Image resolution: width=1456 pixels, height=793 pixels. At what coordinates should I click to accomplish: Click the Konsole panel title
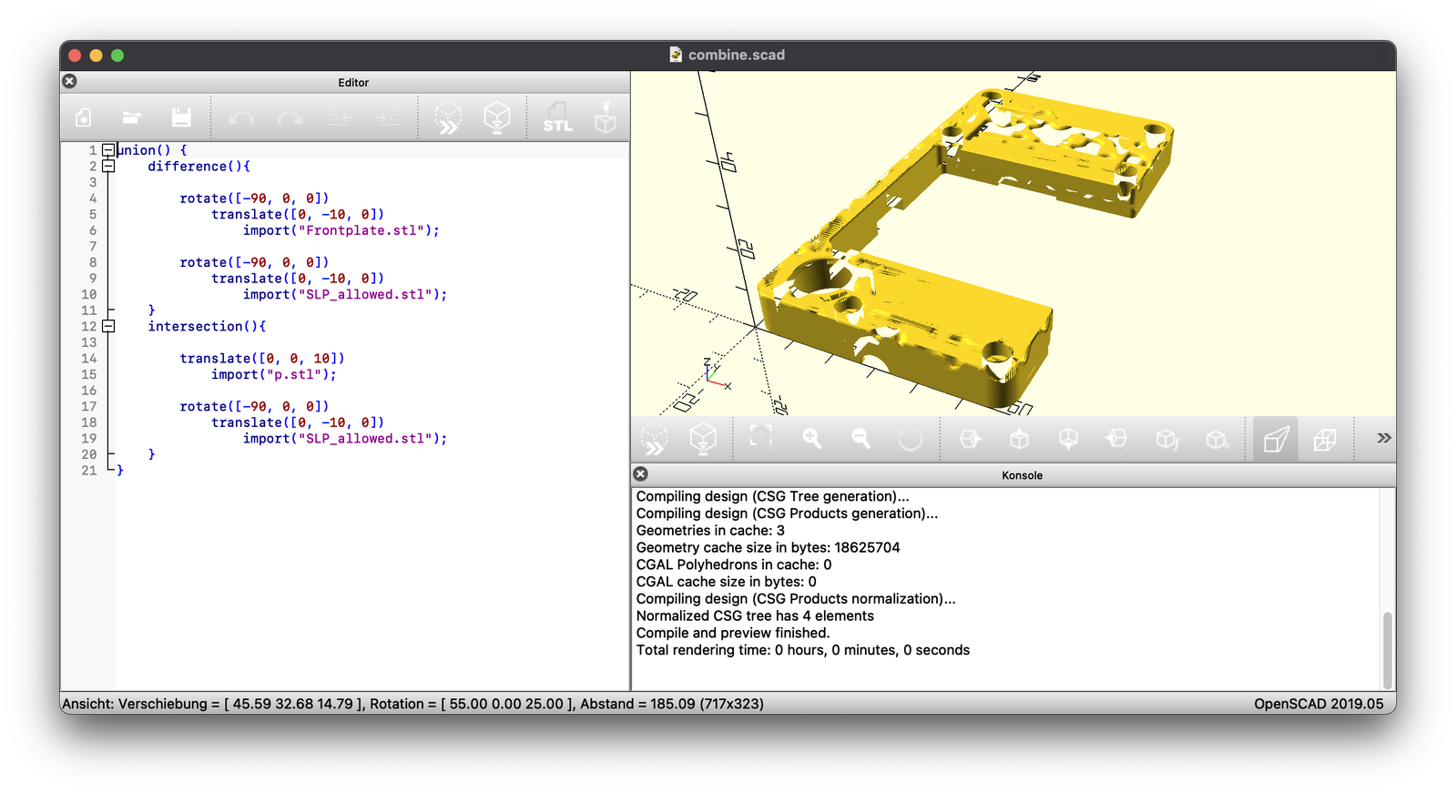(1022, 475)
